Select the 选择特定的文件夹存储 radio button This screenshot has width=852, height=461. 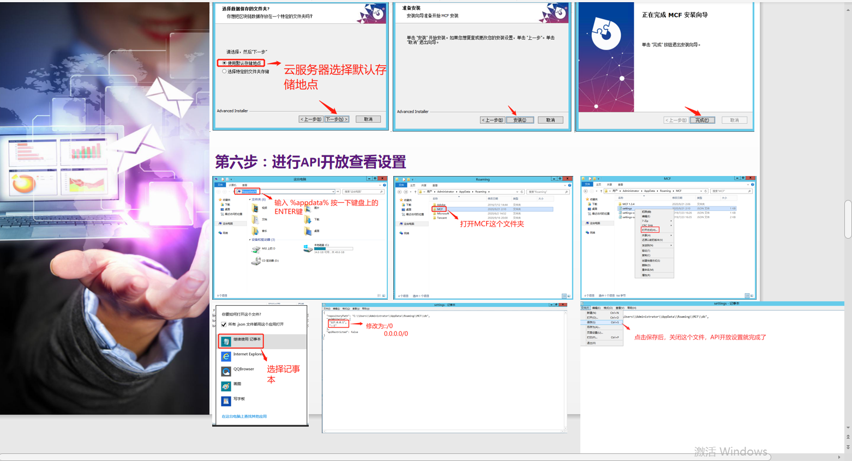point(224,71)
